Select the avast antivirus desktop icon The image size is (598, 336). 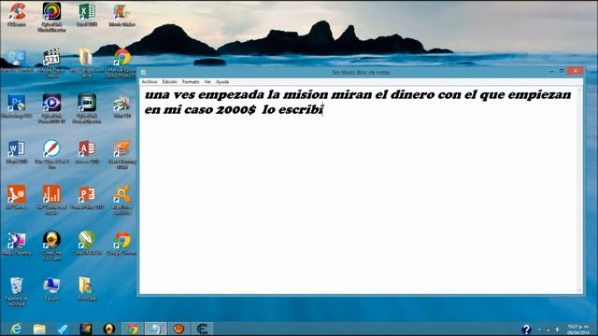pyautogui.click(x=122, y=200)
